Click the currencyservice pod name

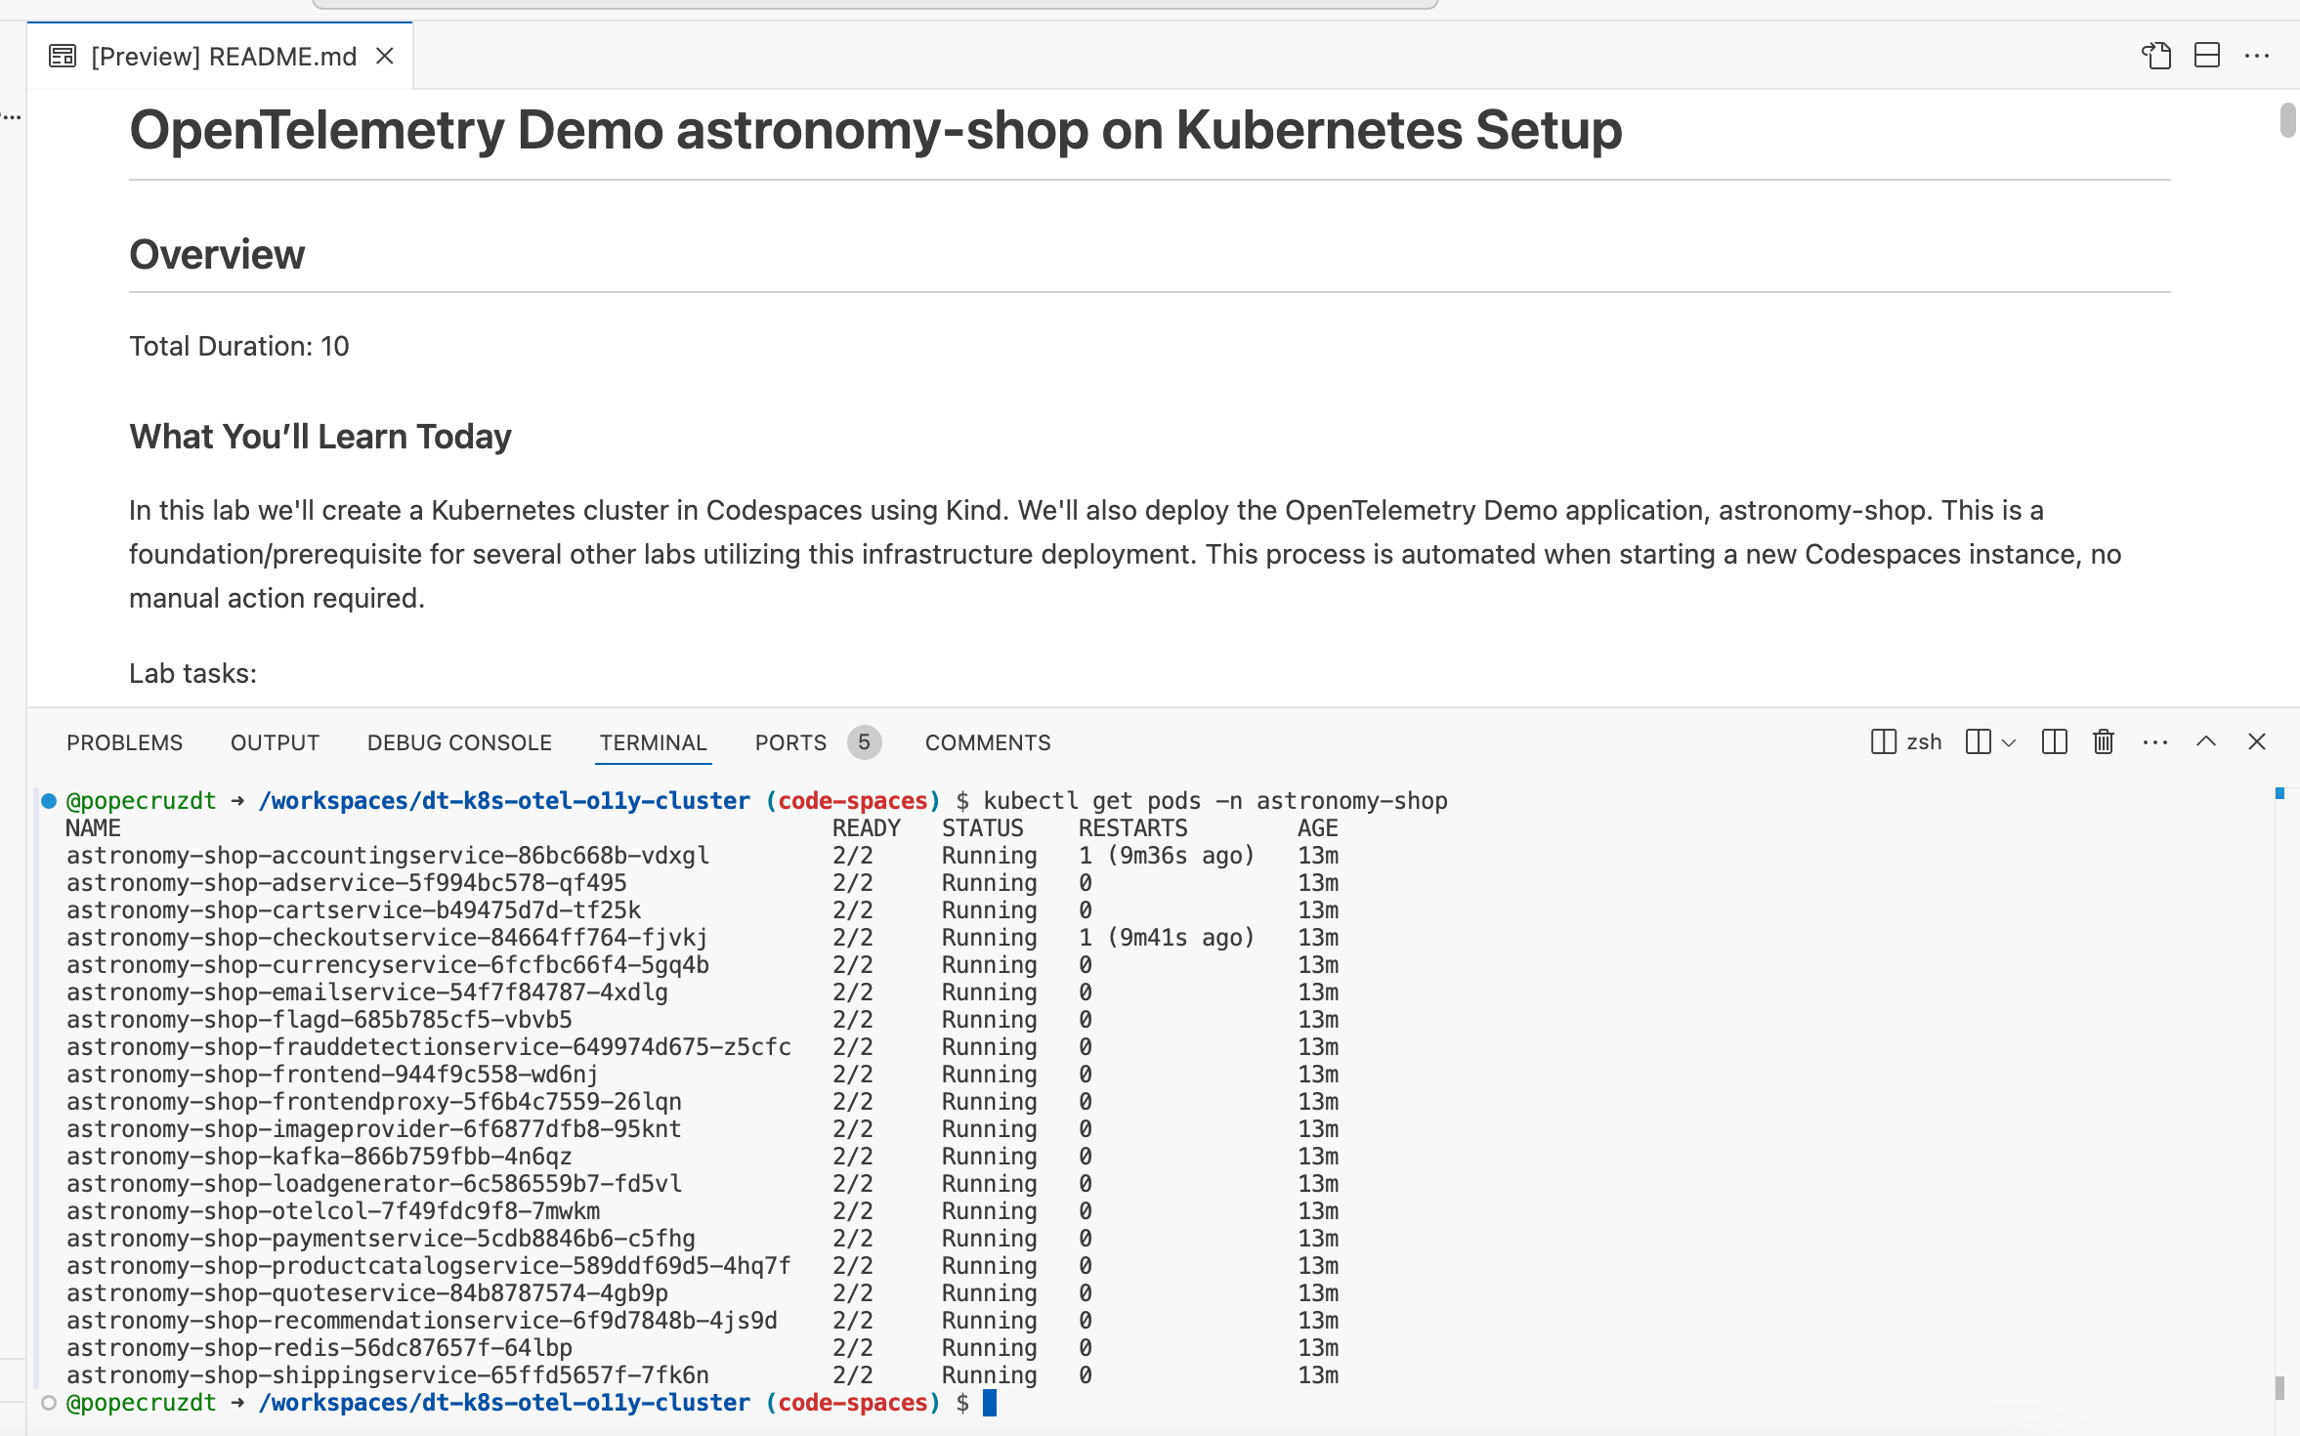(x=388, y=965)
